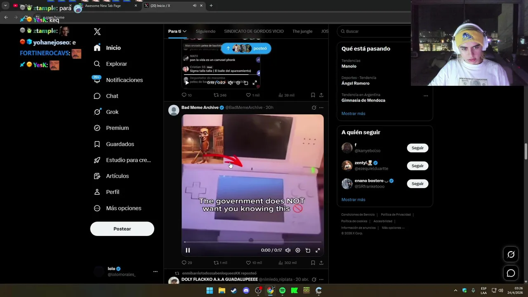Toggle mute on Bad Meme Archive video
This screenshot has height=297, width=528.
(288, 250)
